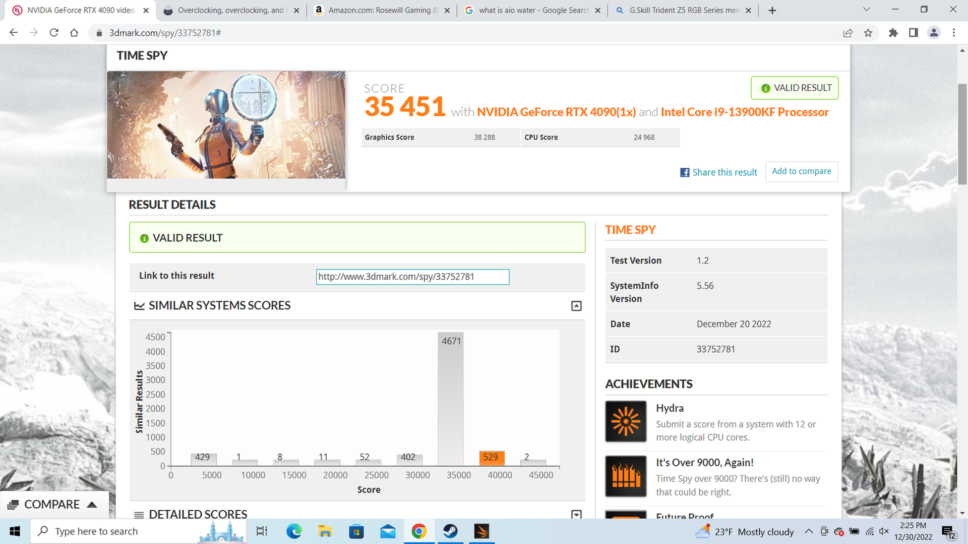Open Steam from taskbar
Viewport: 968px width, 544px height.
tap(450, 531)
